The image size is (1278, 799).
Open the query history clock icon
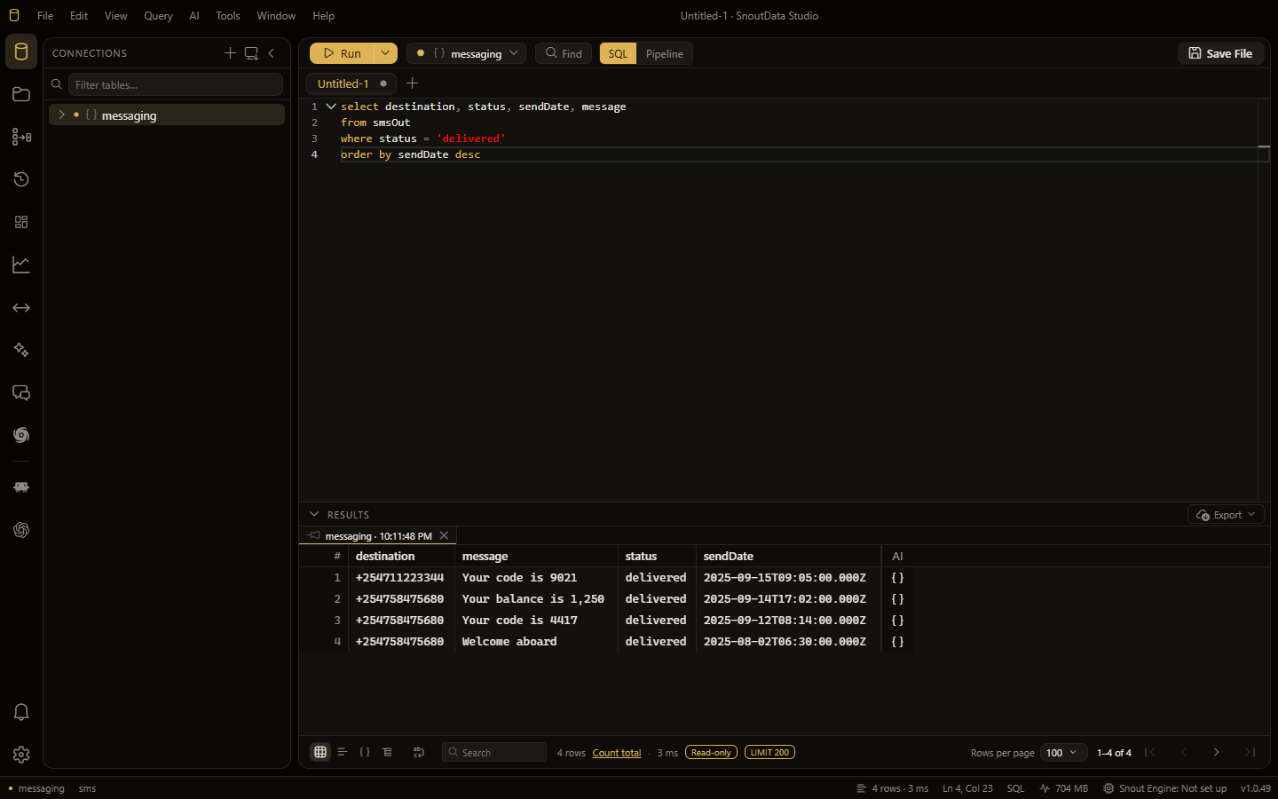[21, 179]
